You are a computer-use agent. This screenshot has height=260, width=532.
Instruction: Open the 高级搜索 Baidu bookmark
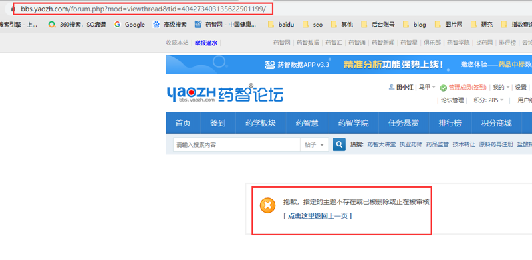[x=170, y=25]
